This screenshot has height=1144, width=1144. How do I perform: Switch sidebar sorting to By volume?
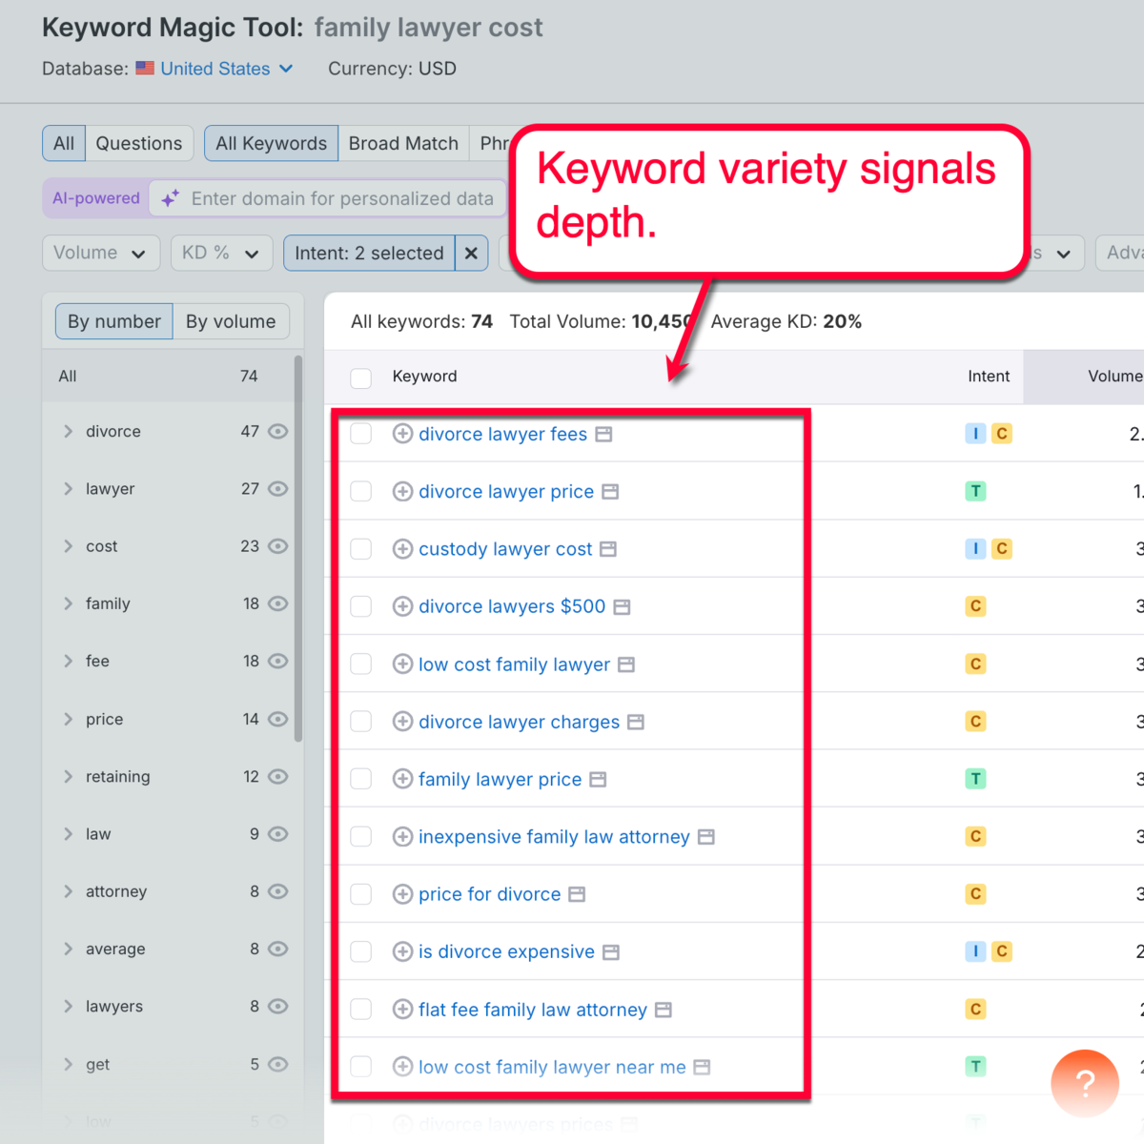(231, 321)
